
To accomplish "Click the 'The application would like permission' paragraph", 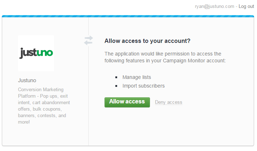I will coord(165,57).
